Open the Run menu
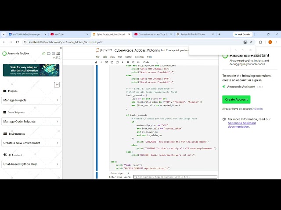 click(x=120, y=57)
